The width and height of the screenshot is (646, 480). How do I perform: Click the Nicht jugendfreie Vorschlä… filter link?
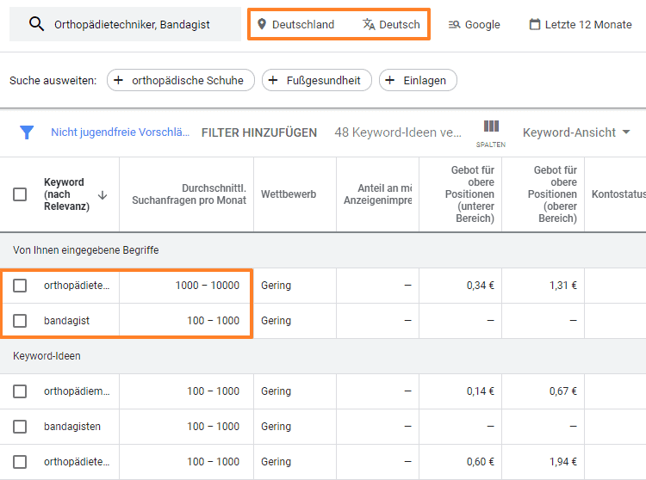[121, 132]
